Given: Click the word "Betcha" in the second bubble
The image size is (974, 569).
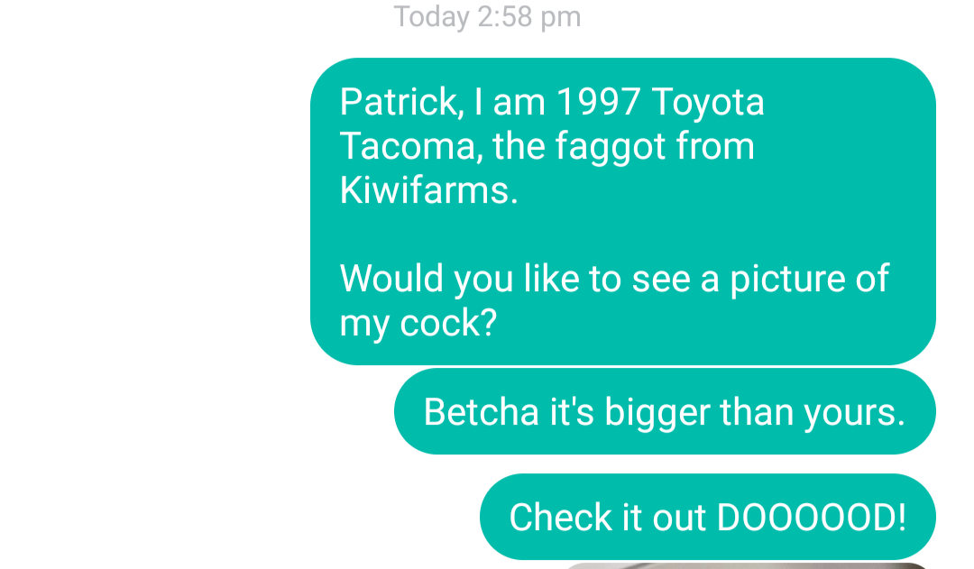Looking at the screenshot, I should pyautogui.click(x=481, y=412).
